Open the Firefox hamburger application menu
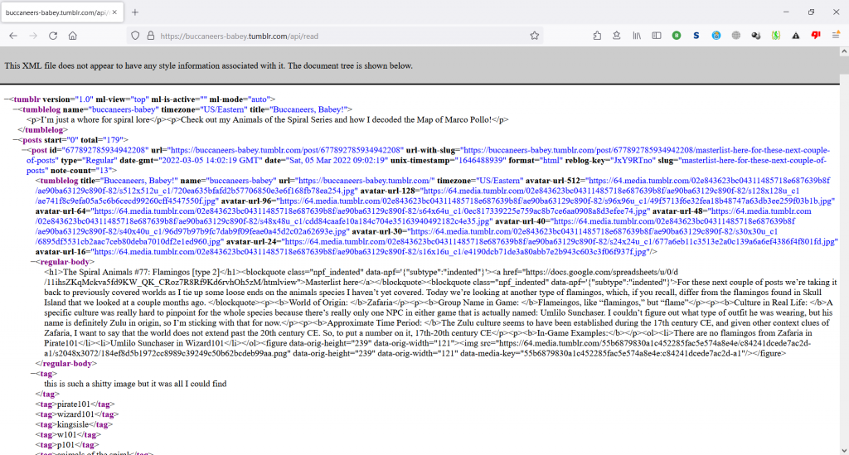849x455 pixels. coord(836,36)
